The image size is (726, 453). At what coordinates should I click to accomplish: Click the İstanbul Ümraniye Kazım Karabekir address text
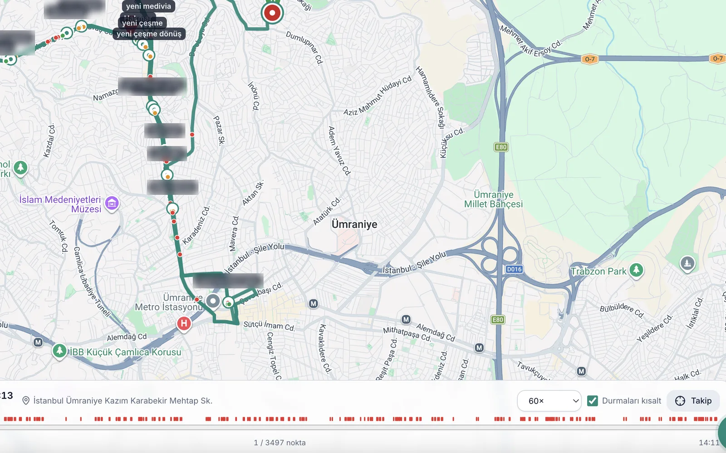(x=123, y=401)
